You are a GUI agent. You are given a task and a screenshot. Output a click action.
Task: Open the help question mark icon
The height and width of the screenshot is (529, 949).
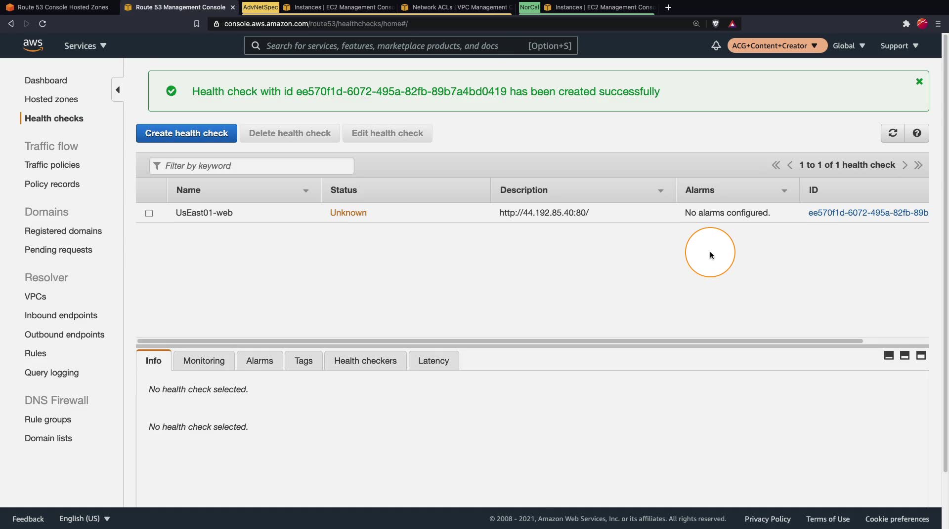pyautogui.click(x=917, y=133)
